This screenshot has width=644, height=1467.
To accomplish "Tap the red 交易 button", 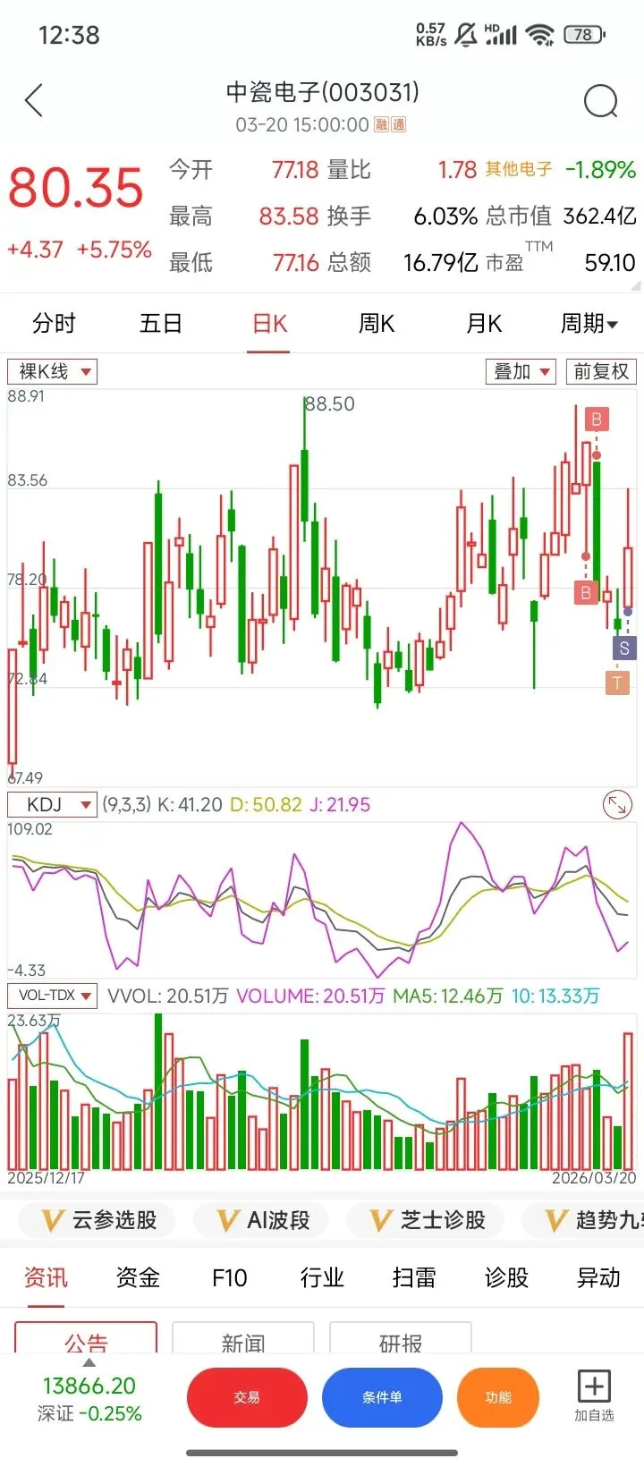I will click(x=247, y=1397).
